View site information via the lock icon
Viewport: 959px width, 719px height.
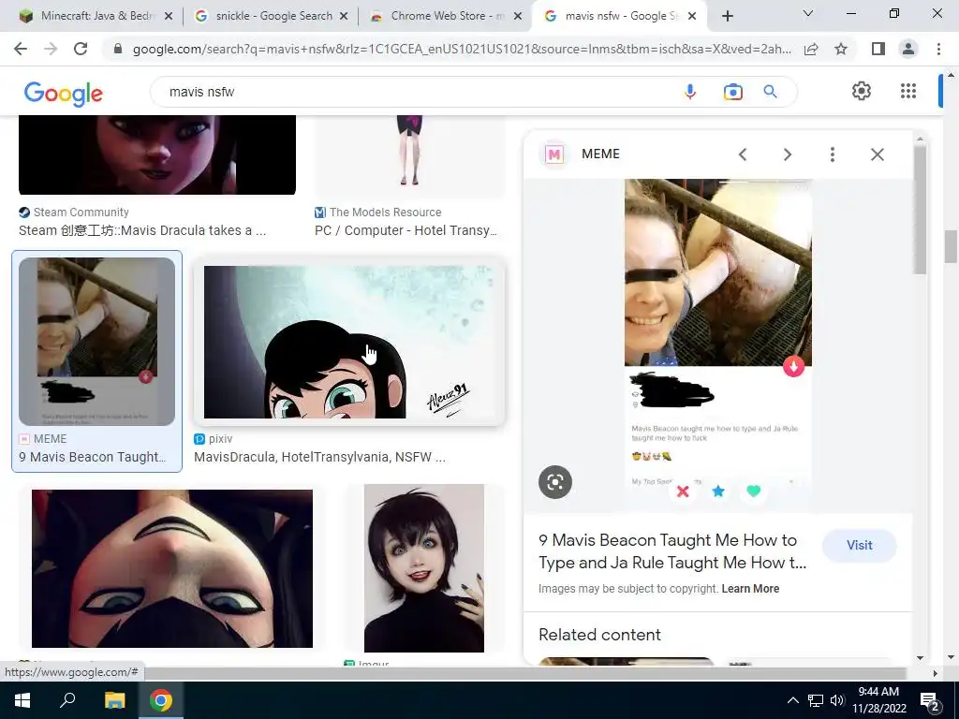point(118,49)
